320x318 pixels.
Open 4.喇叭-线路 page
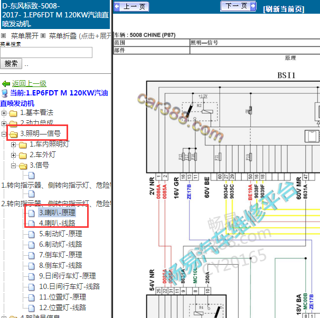[x=57, y=223]
